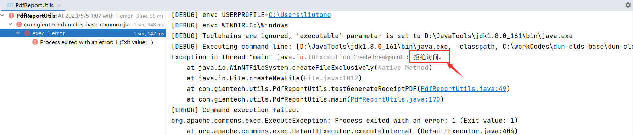Click error icon beside PdfReportUtils root node

click(11, 16)
